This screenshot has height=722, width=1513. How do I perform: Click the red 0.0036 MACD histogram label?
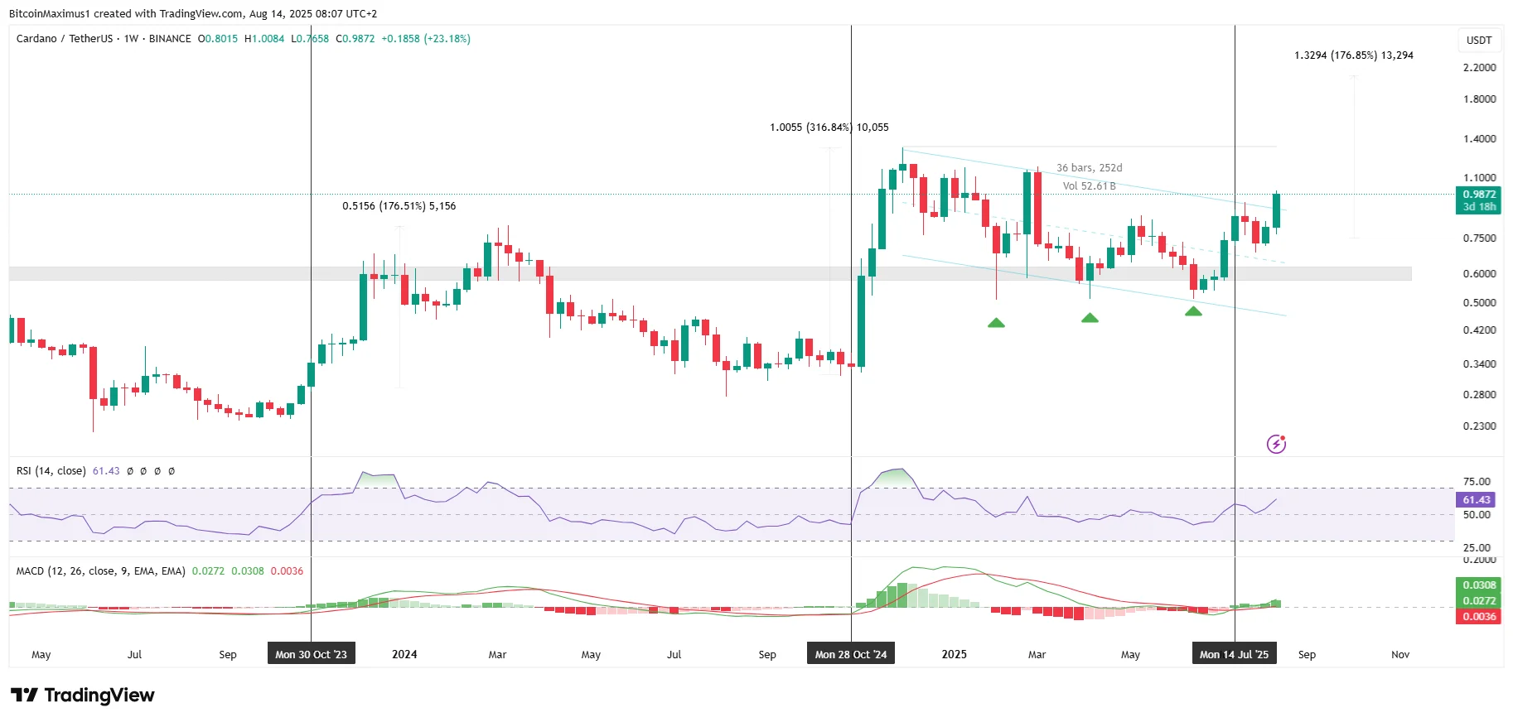click(1479, 617)
